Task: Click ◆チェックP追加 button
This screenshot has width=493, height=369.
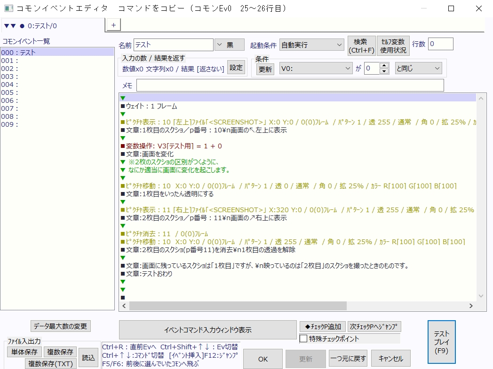Action: click(x=322, y=326)
